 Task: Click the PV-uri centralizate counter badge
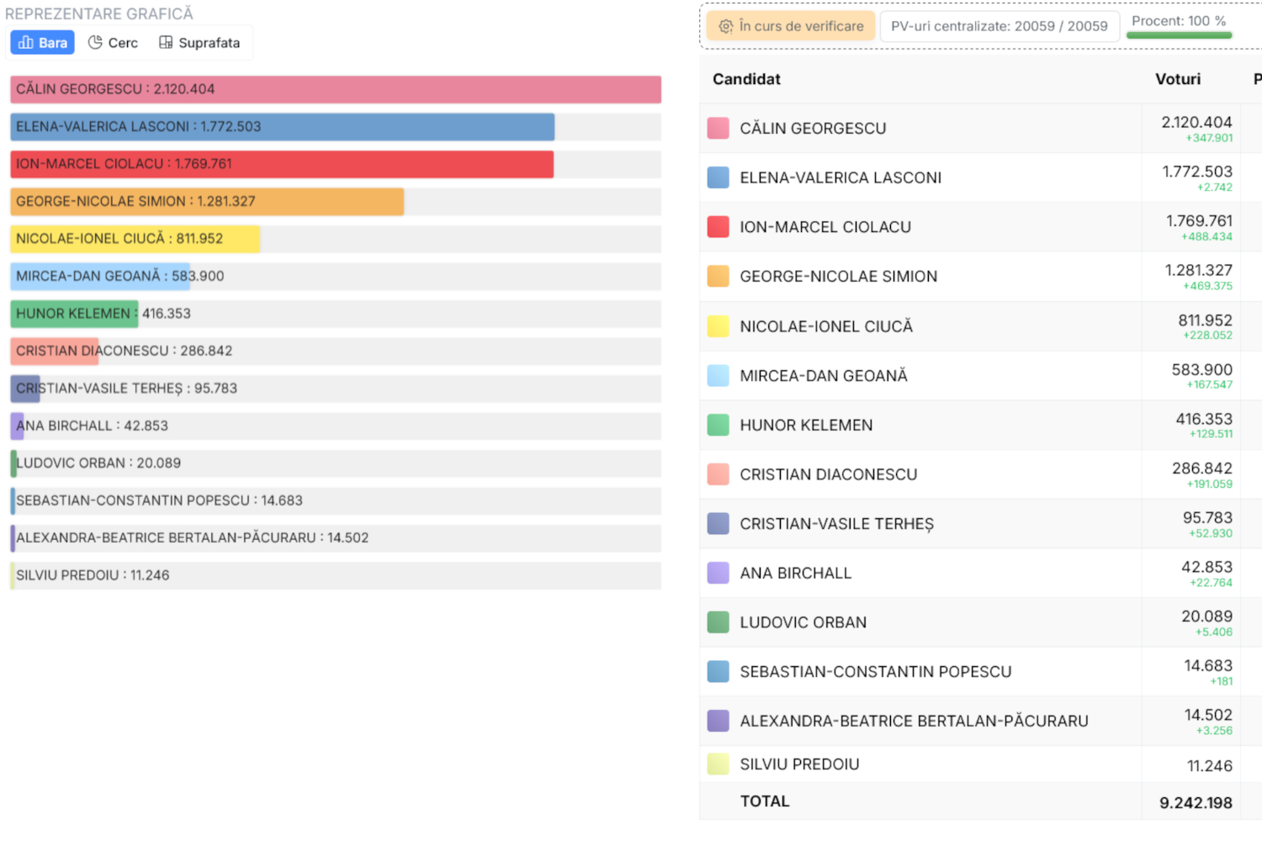[999, 27]
